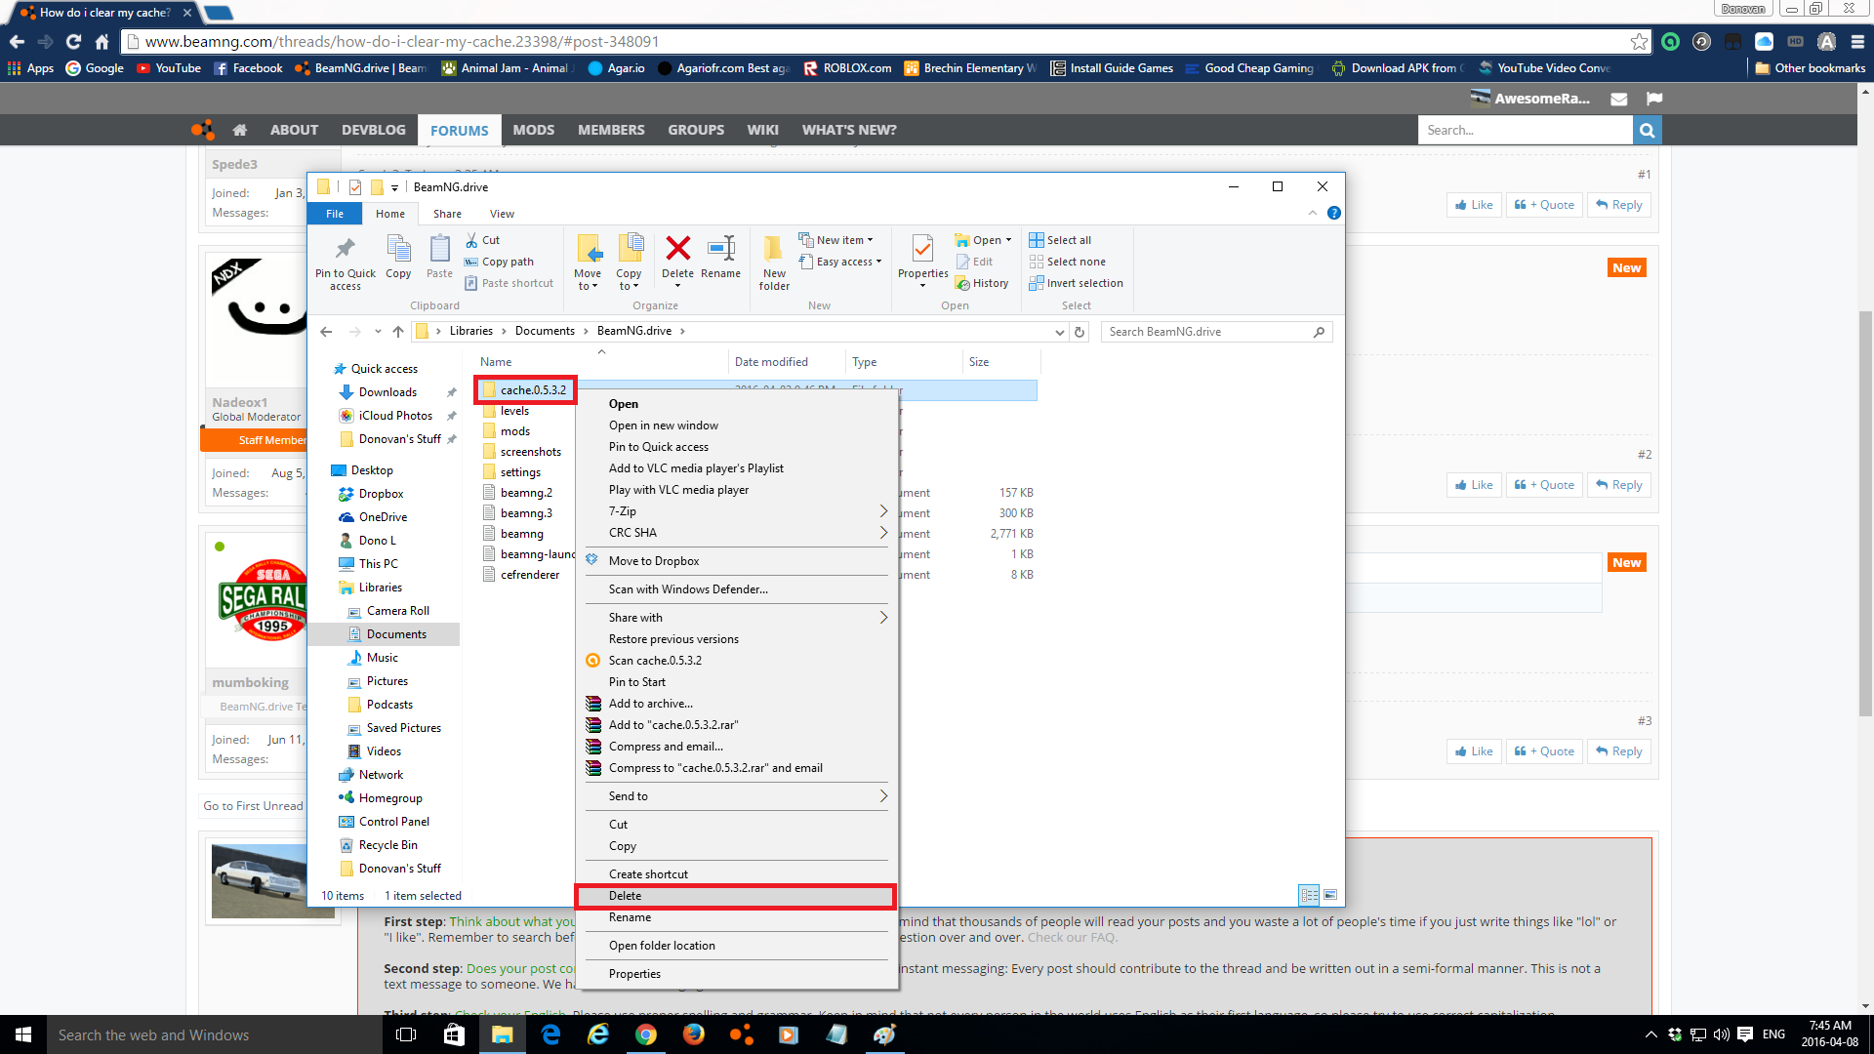The width and height of the screenshot is (1874, 1054).
Task: Open the WHAT'S NEW? forum link
Action: [x=849, y=130]
